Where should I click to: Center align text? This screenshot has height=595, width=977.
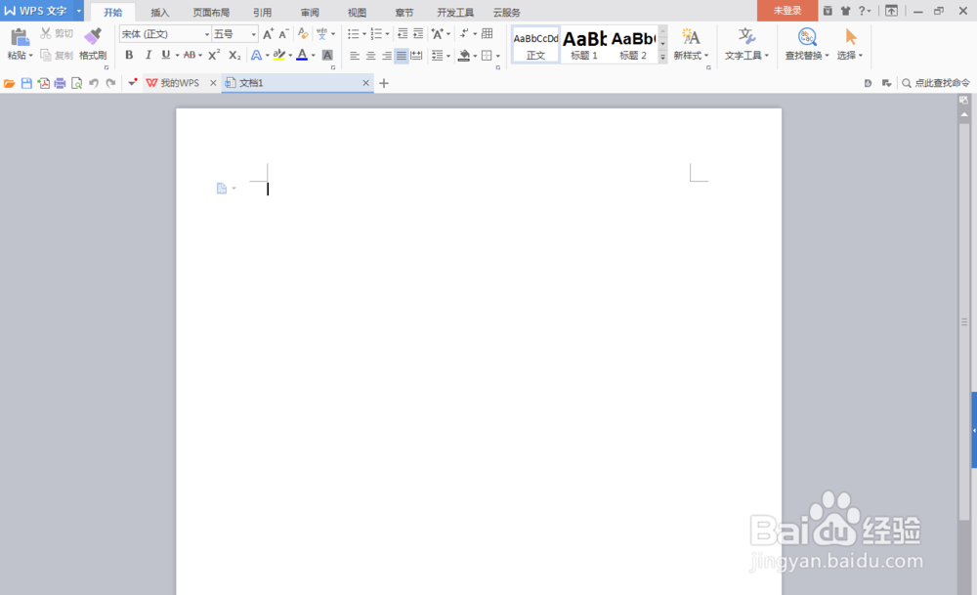point(370,56)
